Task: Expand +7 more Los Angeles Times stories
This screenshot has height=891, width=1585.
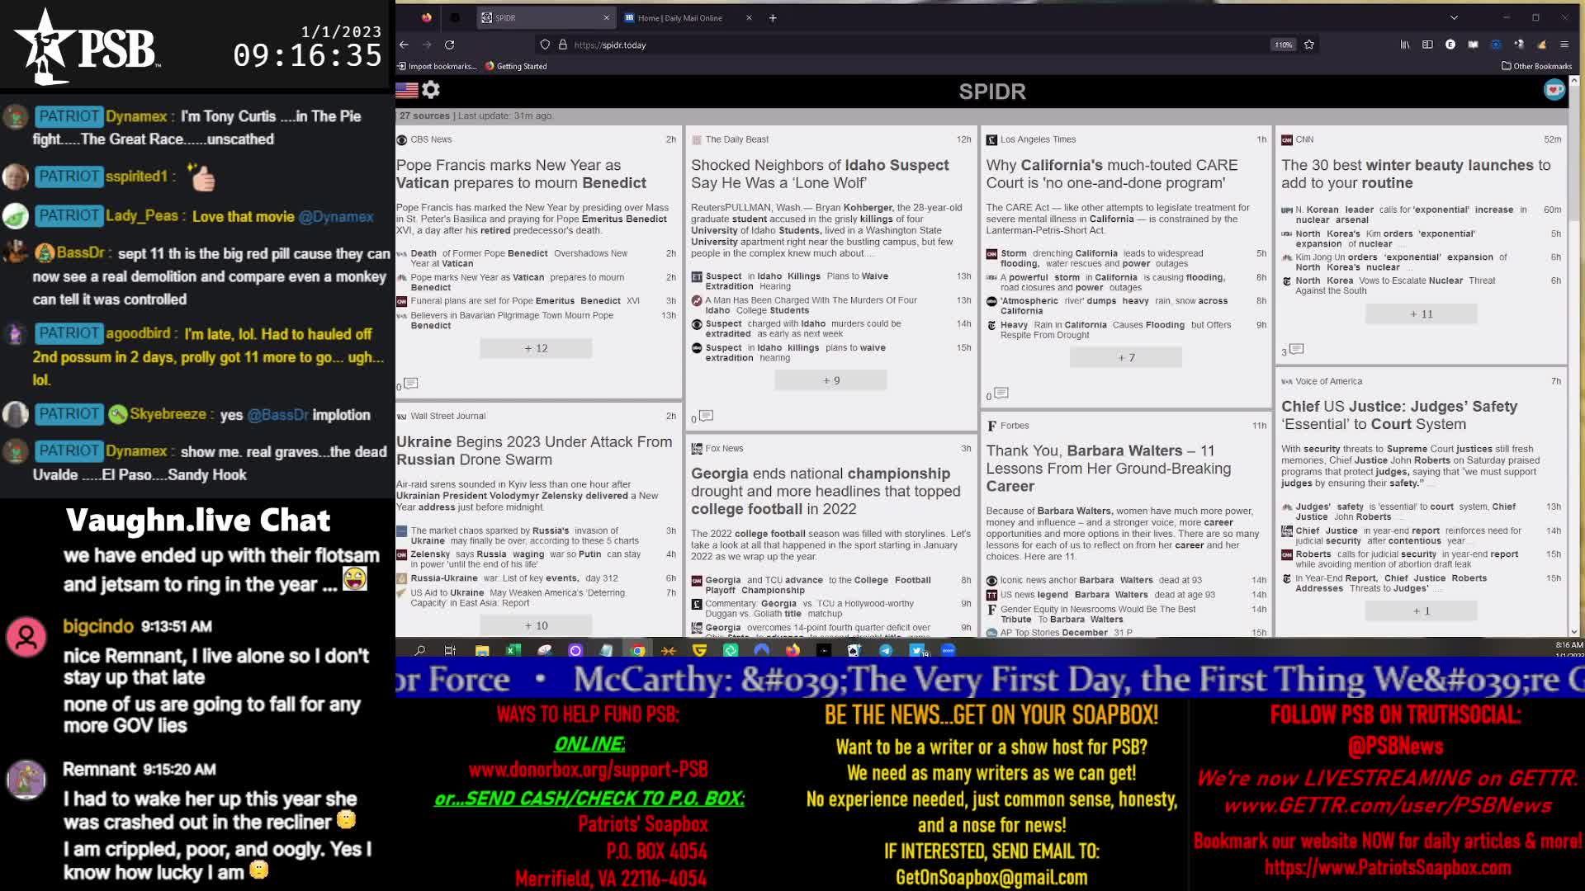Action: click(1126, 357)
